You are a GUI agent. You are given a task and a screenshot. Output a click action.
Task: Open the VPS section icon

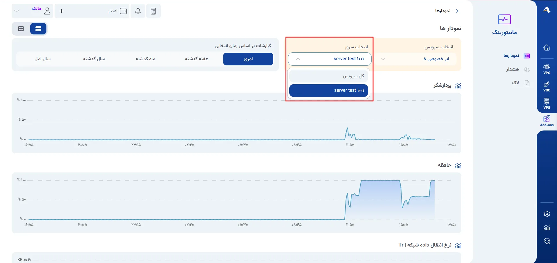547,104
